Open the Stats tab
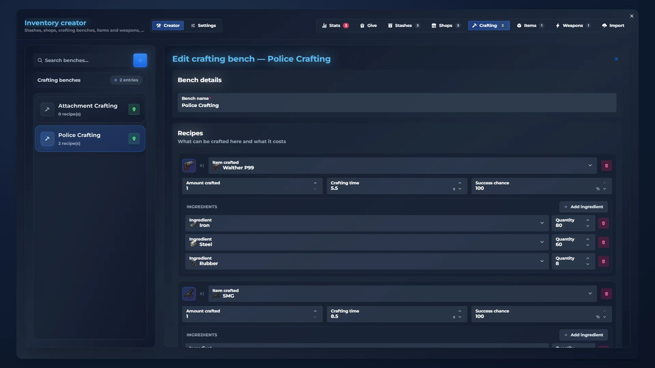 pos(335,26)
